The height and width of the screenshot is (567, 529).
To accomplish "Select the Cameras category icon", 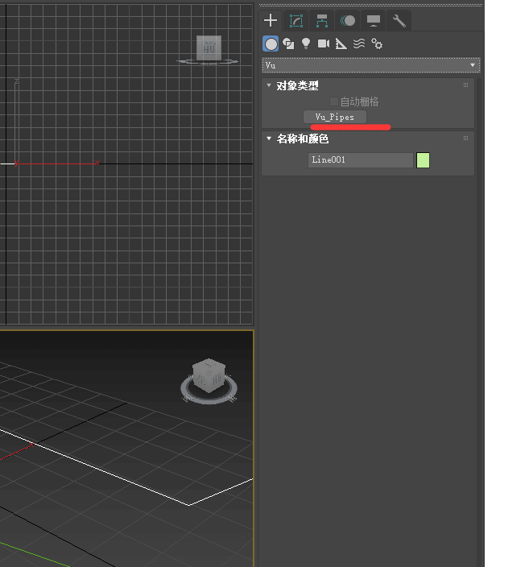I will (x=324, y=43).
